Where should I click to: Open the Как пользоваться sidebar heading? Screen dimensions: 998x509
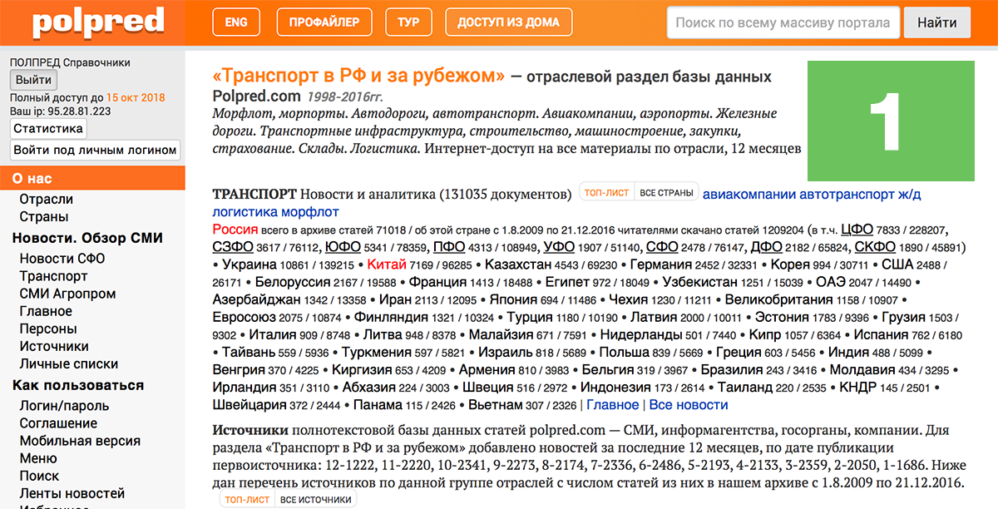pyautogui.click(x=78, y=385)
